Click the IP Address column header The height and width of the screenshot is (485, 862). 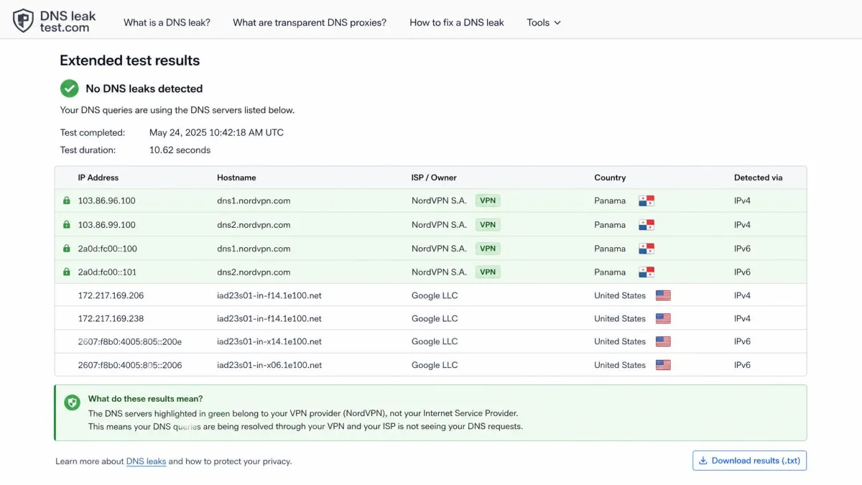coord(98,177)
